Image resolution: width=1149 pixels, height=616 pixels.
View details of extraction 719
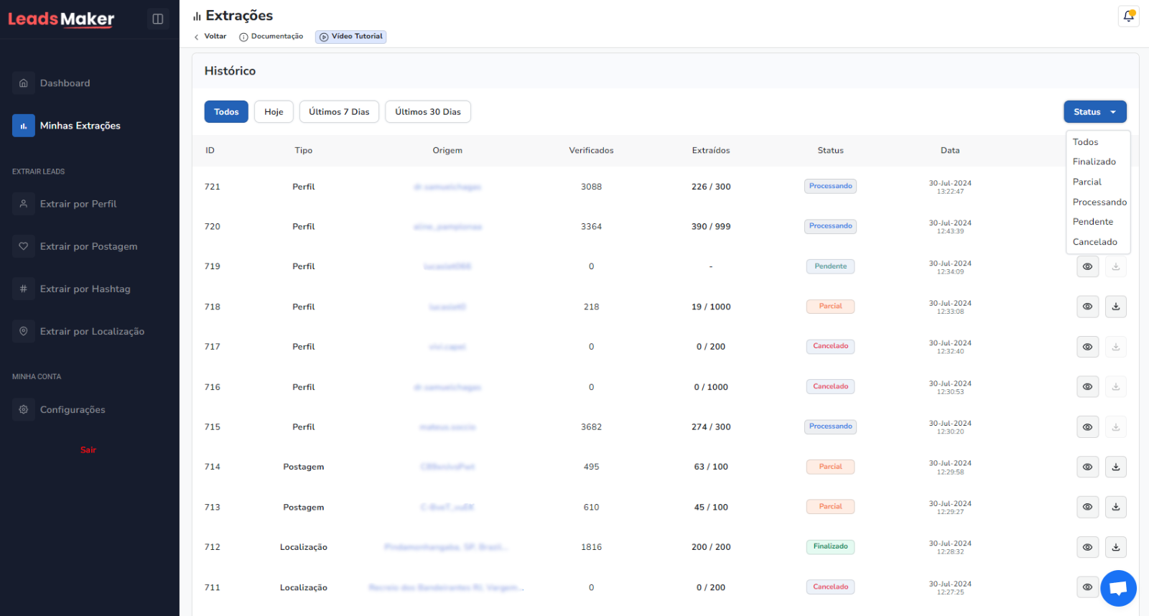pyautogui.click(x=1088, y=266)
